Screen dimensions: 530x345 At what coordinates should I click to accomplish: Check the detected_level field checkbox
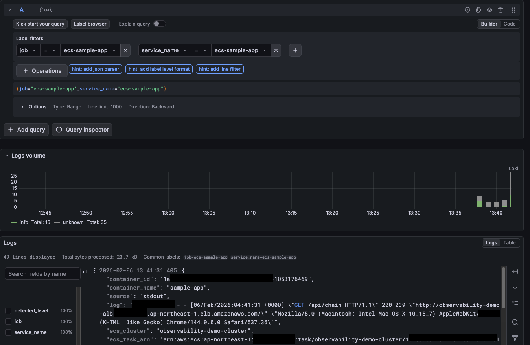tap(8, 310)
